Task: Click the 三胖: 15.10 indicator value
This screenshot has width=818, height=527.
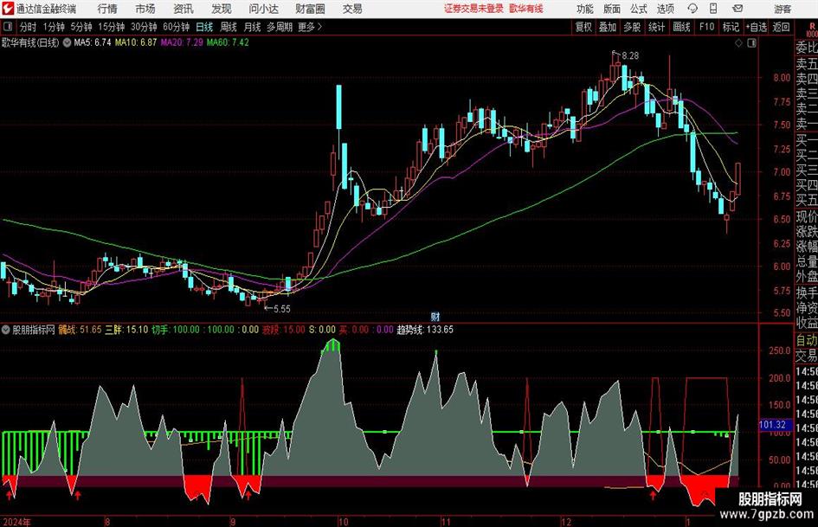Action: click(126, 330)
